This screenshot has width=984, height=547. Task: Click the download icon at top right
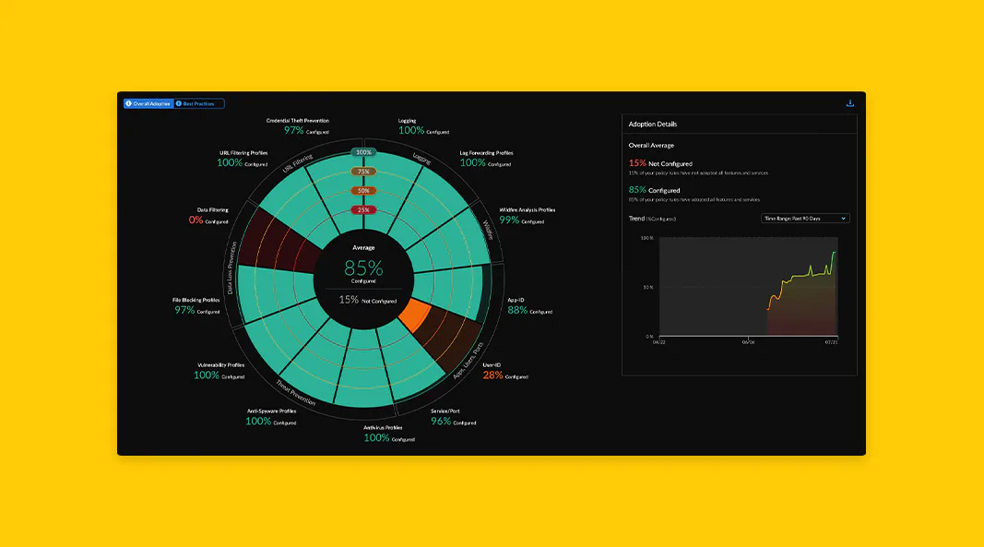[x=849, y=103]
